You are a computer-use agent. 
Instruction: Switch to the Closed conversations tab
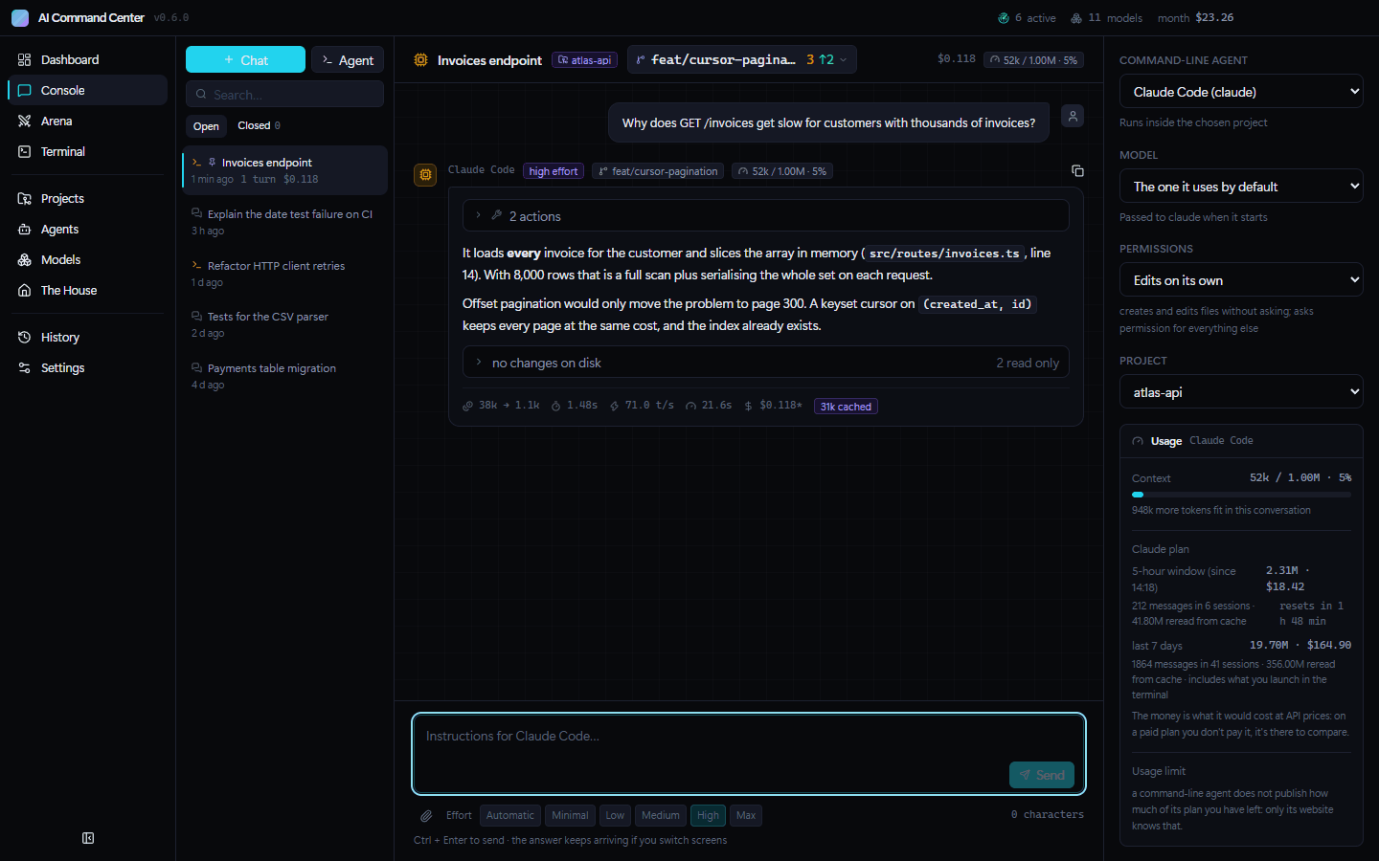[259, 125]
